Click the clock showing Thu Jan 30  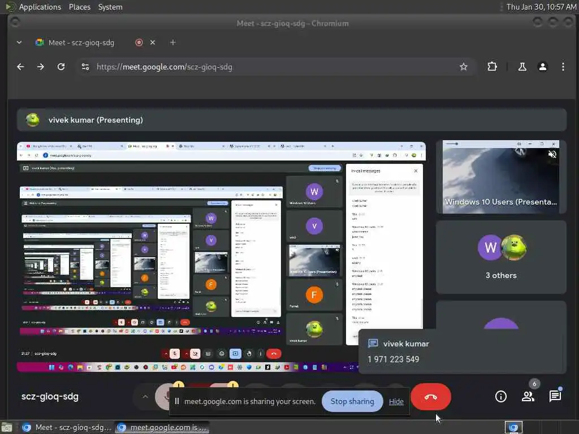click(541, 7)
